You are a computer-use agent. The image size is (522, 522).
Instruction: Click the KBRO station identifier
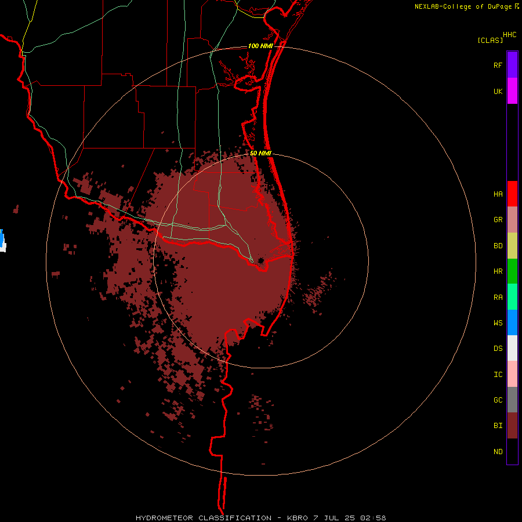coord(298,518)
